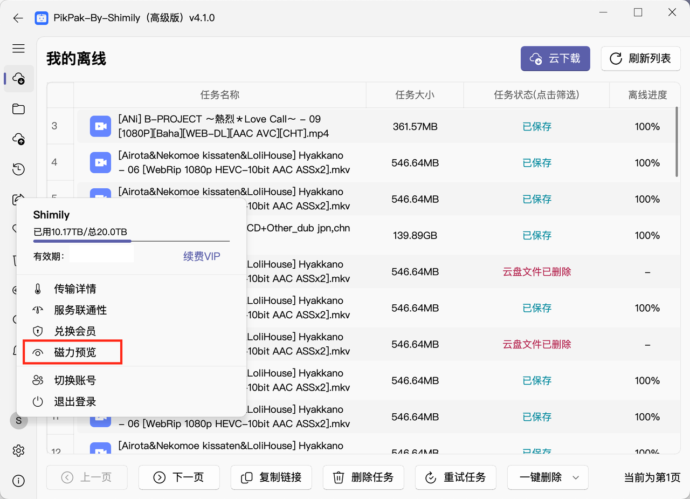Open settings gear in sidebar
Screen dimensions: 690x499
18,450
